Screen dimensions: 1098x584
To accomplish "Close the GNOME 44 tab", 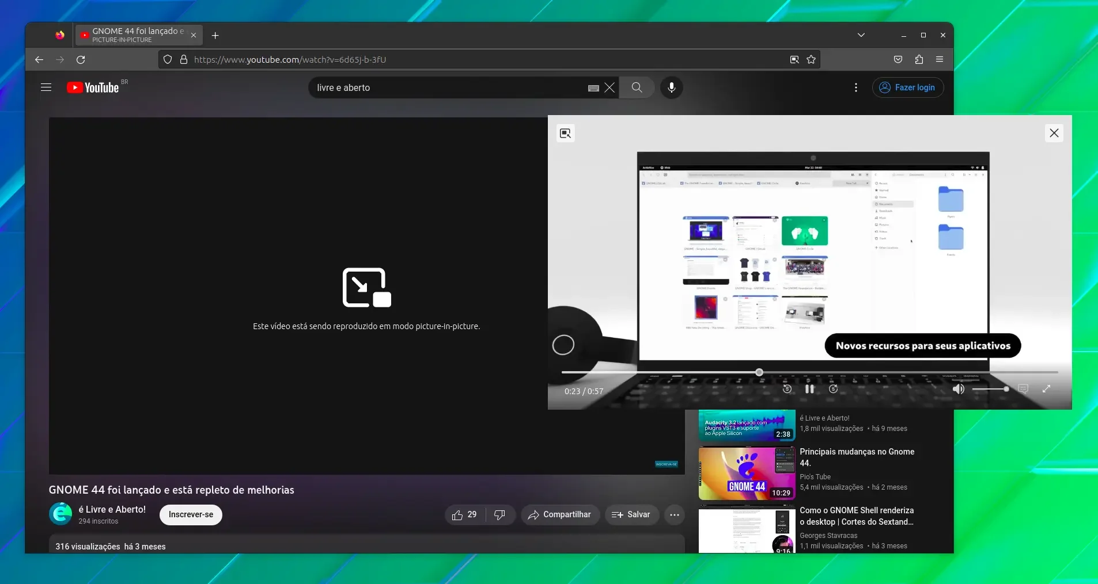I will tap(194, 35).
